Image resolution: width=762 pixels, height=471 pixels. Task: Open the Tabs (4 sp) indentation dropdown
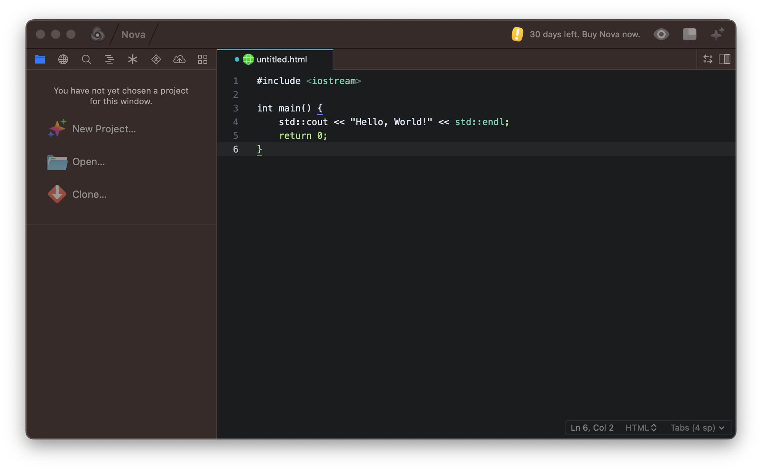point(697,428)
